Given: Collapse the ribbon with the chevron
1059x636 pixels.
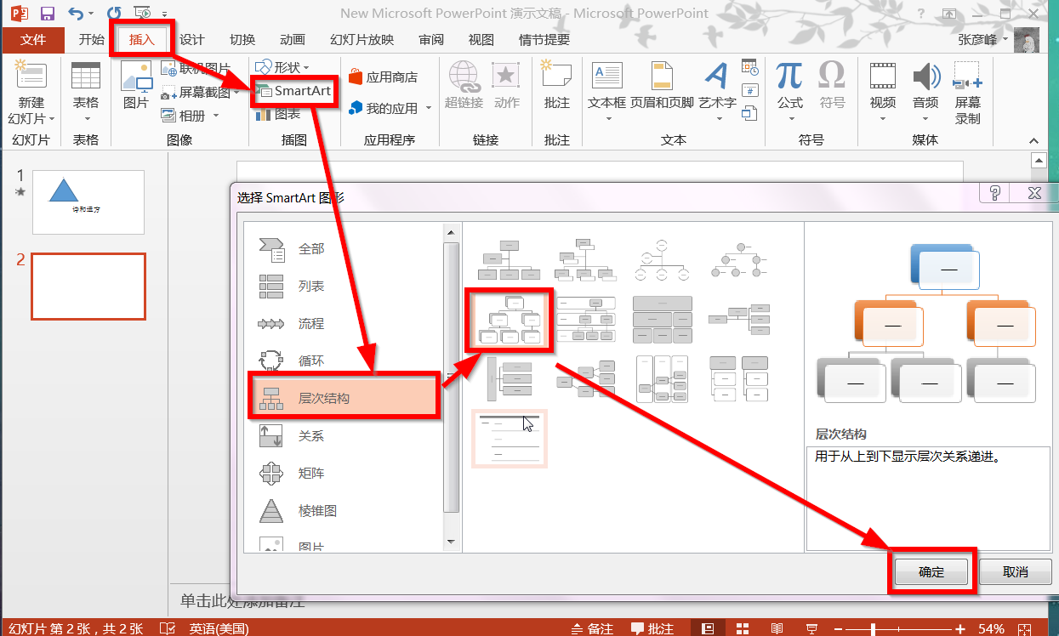Looking at the screenshot, I should (x=1033, y=140).
